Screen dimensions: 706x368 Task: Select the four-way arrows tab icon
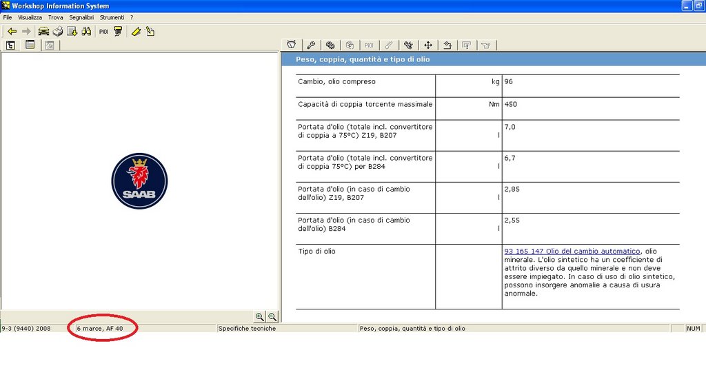[427, 45]
